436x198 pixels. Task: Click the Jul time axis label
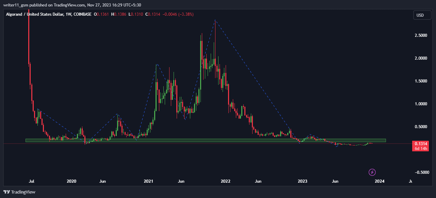tap(31, 181)
